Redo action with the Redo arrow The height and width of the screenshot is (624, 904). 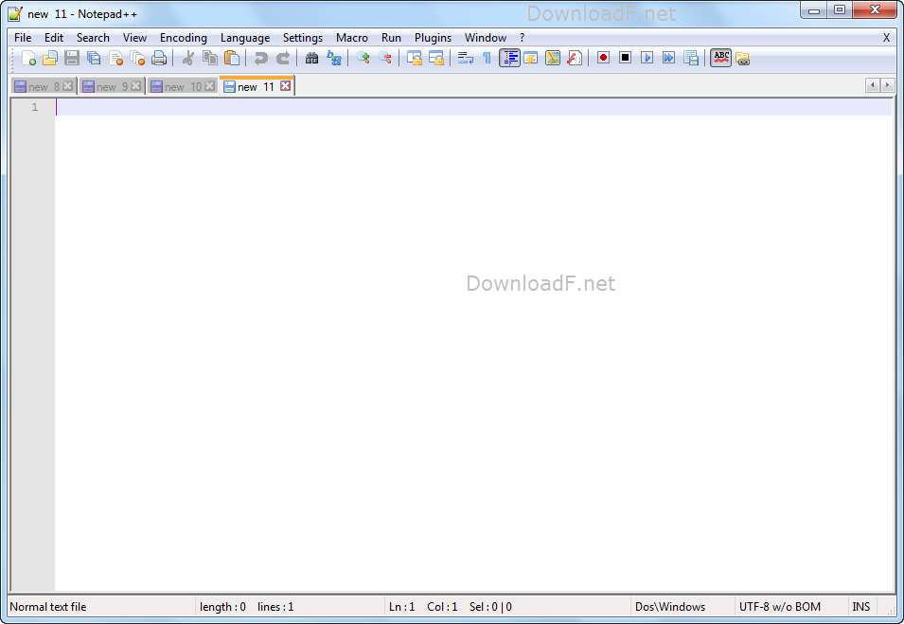coord(282,58)
